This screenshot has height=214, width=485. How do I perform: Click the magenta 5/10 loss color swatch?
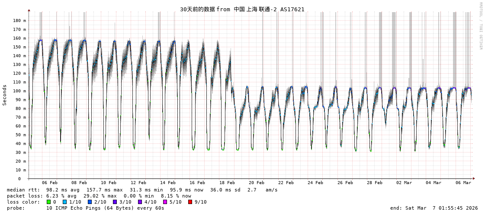165,202
